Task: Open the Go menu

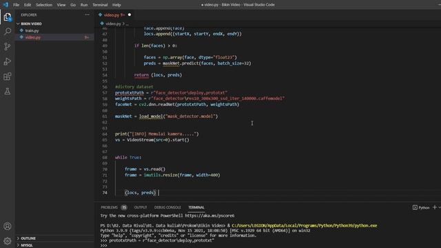Action: (73, 5)
